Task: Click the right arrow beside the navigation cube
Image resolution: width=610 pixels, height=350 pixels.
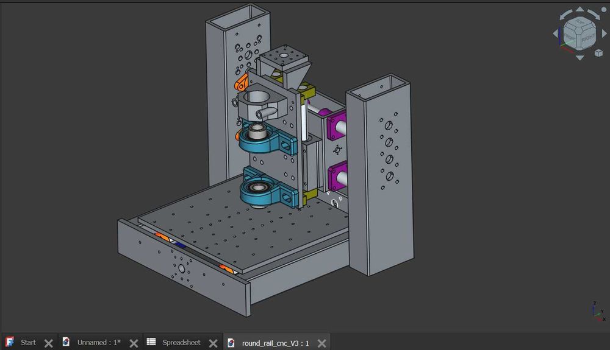Action: point(605,33)
